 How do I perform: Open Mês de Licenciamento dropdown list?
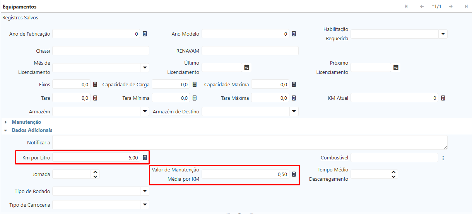144,68
